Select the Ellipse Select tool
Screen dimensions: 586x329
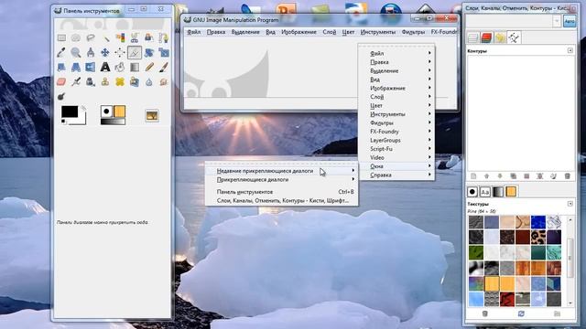click(x=76, y=37)
